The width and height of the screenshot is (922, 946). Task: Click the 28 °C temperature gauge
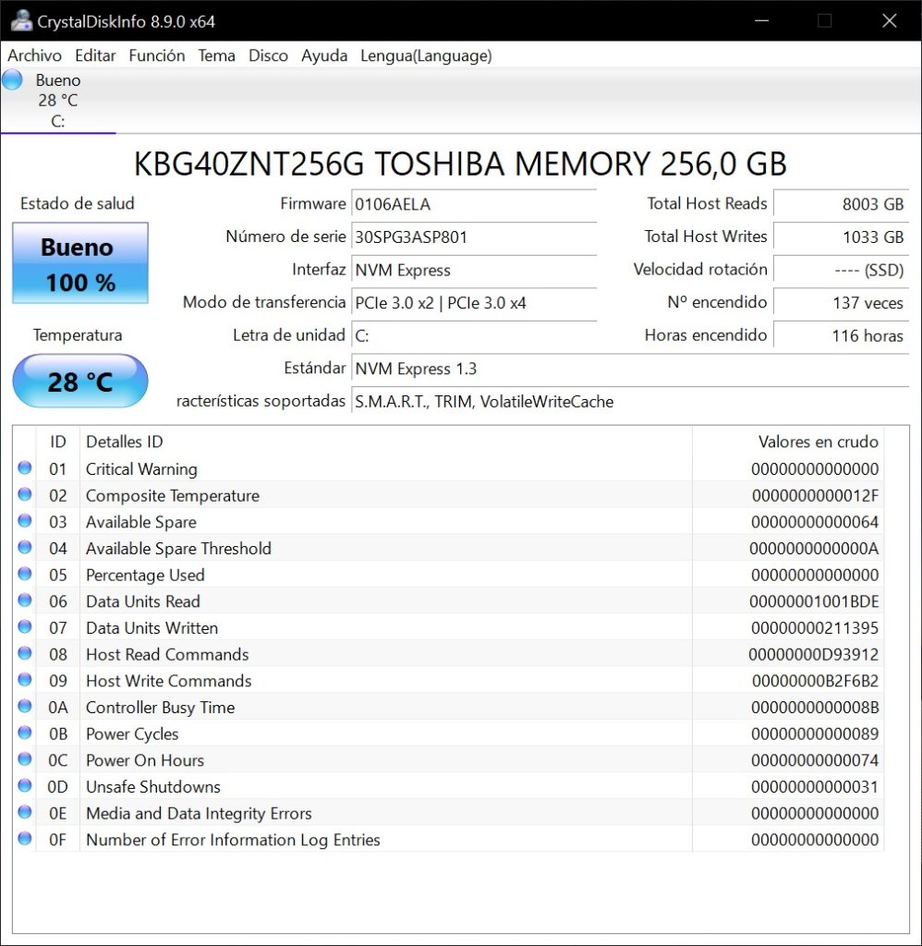pos(79,381)
